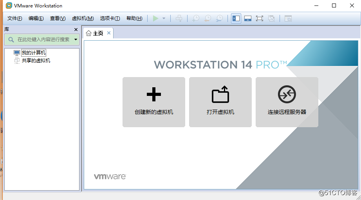Click the vmware logo text
This screenshot has height=200, width=361.
(110, 177)
